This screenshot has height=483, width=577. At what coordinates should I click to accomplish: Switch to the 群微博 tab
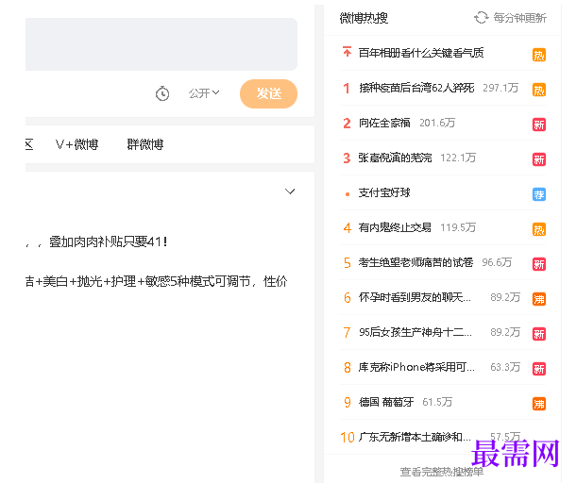coord(145,144)
